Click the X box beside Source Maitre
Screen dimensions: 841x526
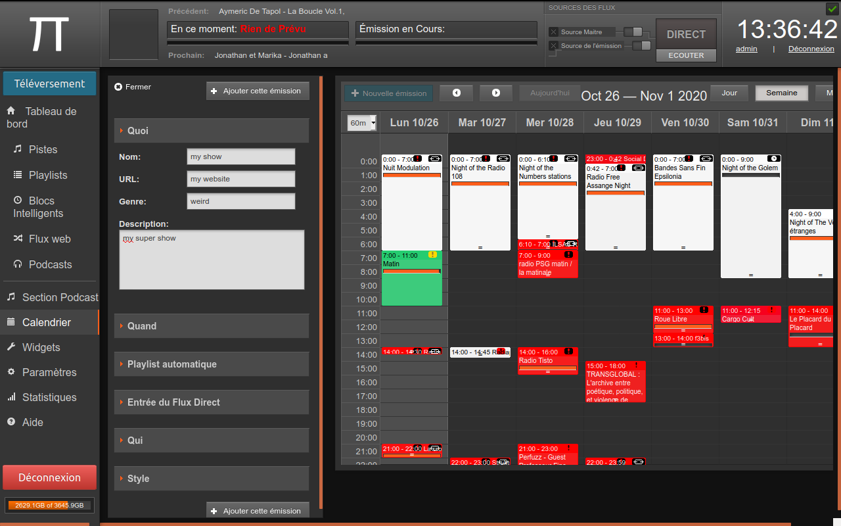pos(553,32)
